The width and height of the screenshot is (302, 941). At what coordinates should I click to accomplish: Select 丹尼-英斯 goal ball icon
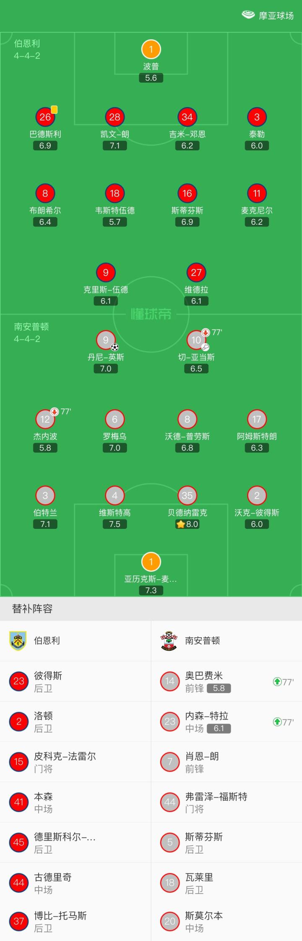pos(115,347)
